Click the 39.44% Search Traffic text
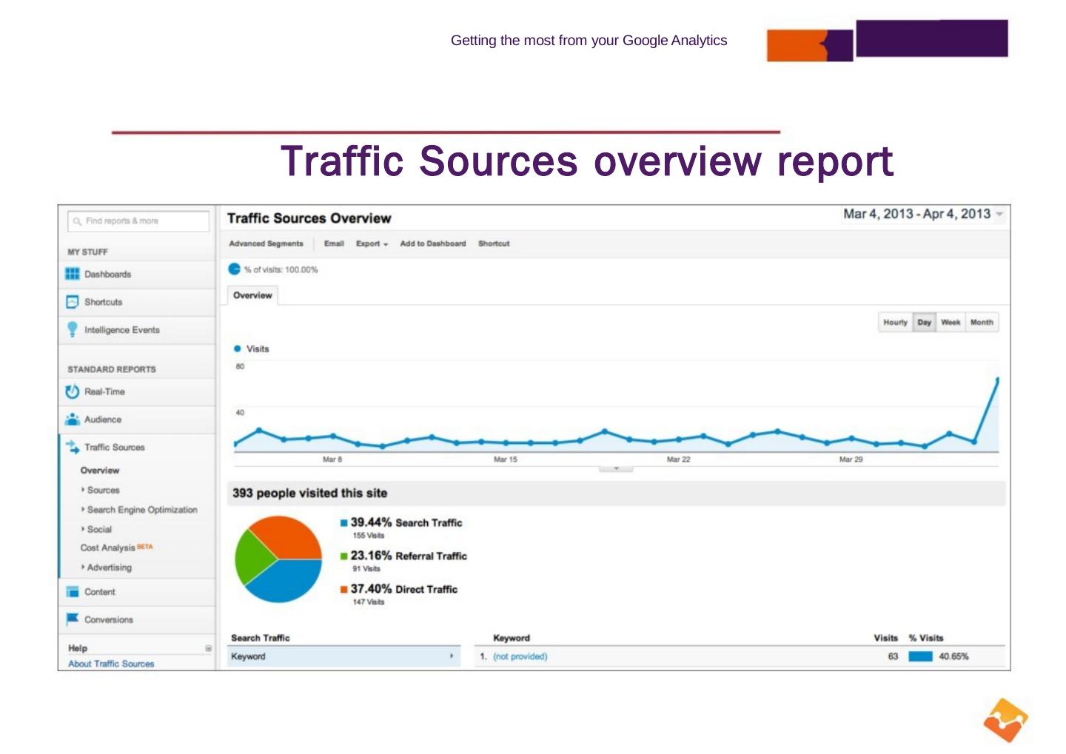This screenshot has height=754, width=1066. point(406,522)
